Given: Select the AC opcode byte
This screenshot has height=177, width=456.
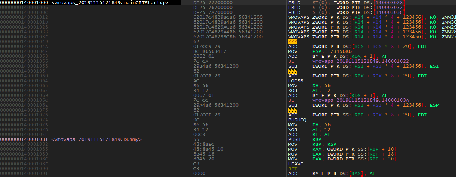Looking at the screenshot, I should point(196,81).
